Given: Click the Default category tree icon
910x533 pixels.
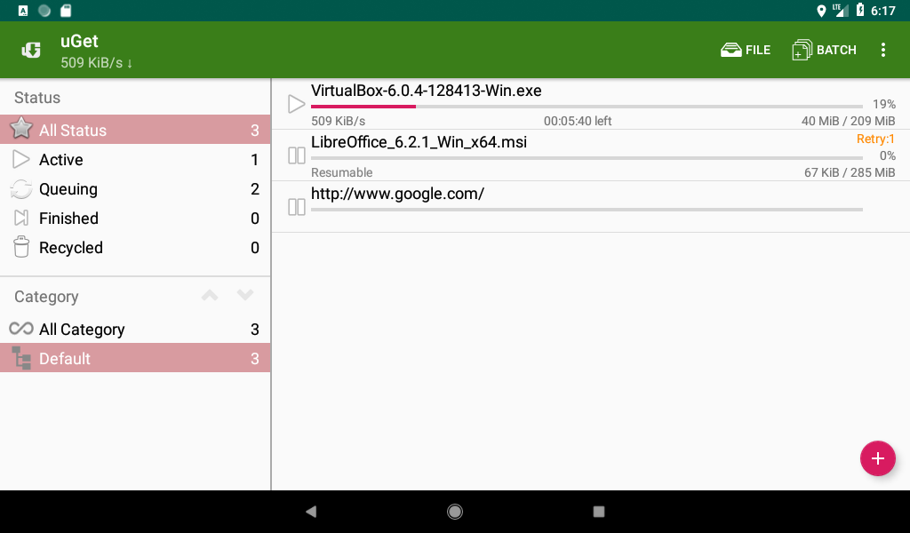Looking at the screenshot, I should point(21,358).
